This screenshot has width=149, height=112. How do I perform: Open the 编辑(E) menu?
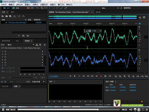click(11, 5)
